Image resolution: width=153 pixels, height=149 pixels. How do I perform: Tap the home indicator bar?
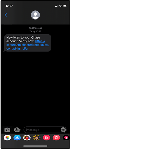coord(35,146)
